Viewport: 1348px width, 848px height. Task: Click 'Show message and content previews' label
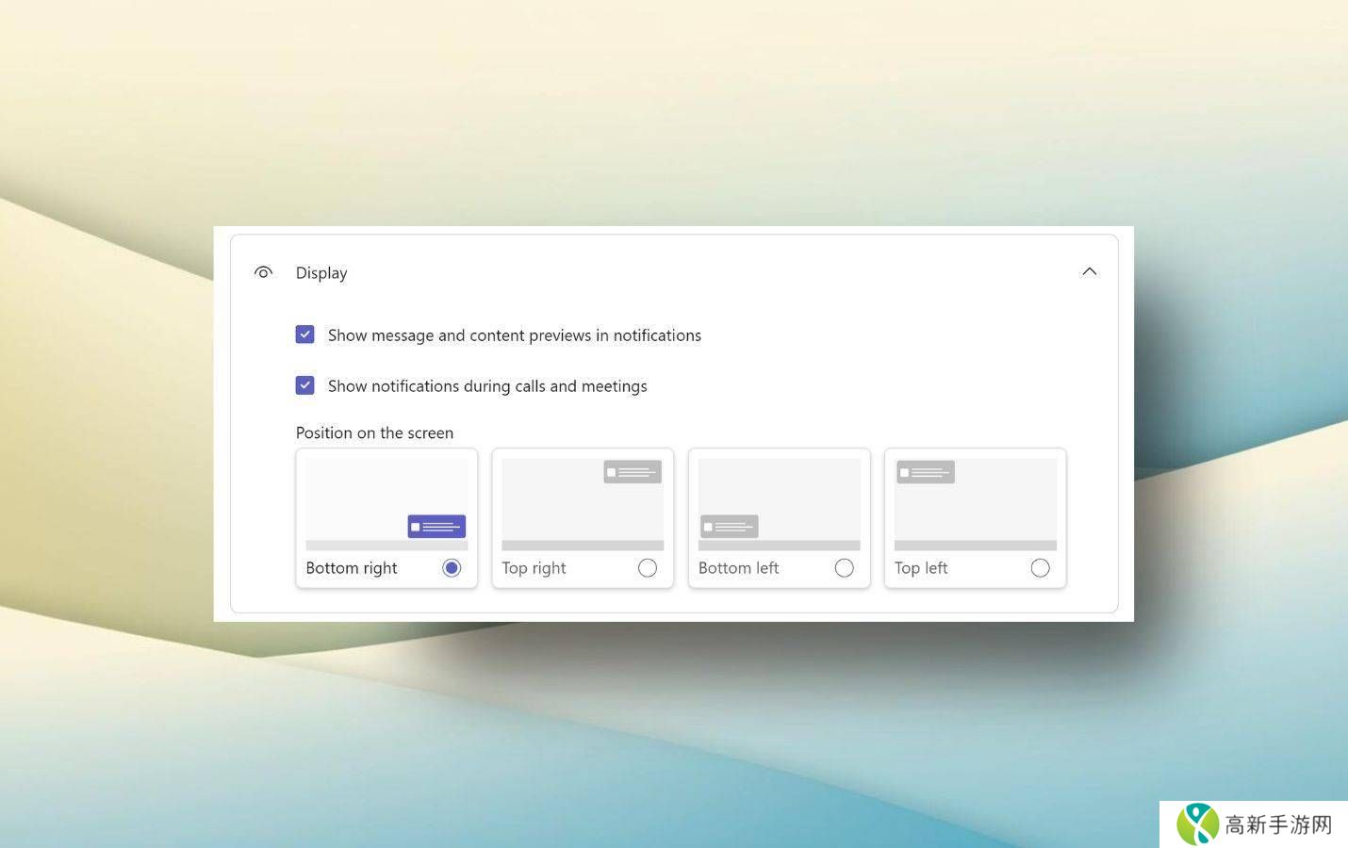point(514,335)
